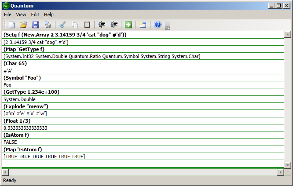This screenshot has height=186, width=293.
Task: Click the New document toolbar icon
Action: pos(12,25)
